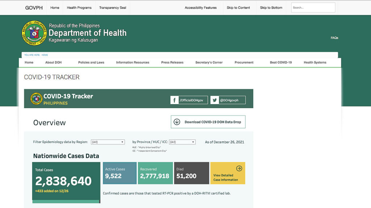This screenshot has height=208, width=371.
Task: Open the Province / HUC / ICC dropdown
Action: click(182, 142)
